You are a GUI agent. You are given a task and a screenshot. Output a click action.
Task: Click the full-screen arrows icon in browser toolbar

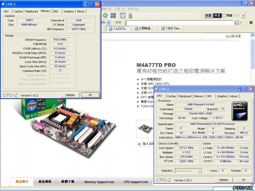point(113,16)
